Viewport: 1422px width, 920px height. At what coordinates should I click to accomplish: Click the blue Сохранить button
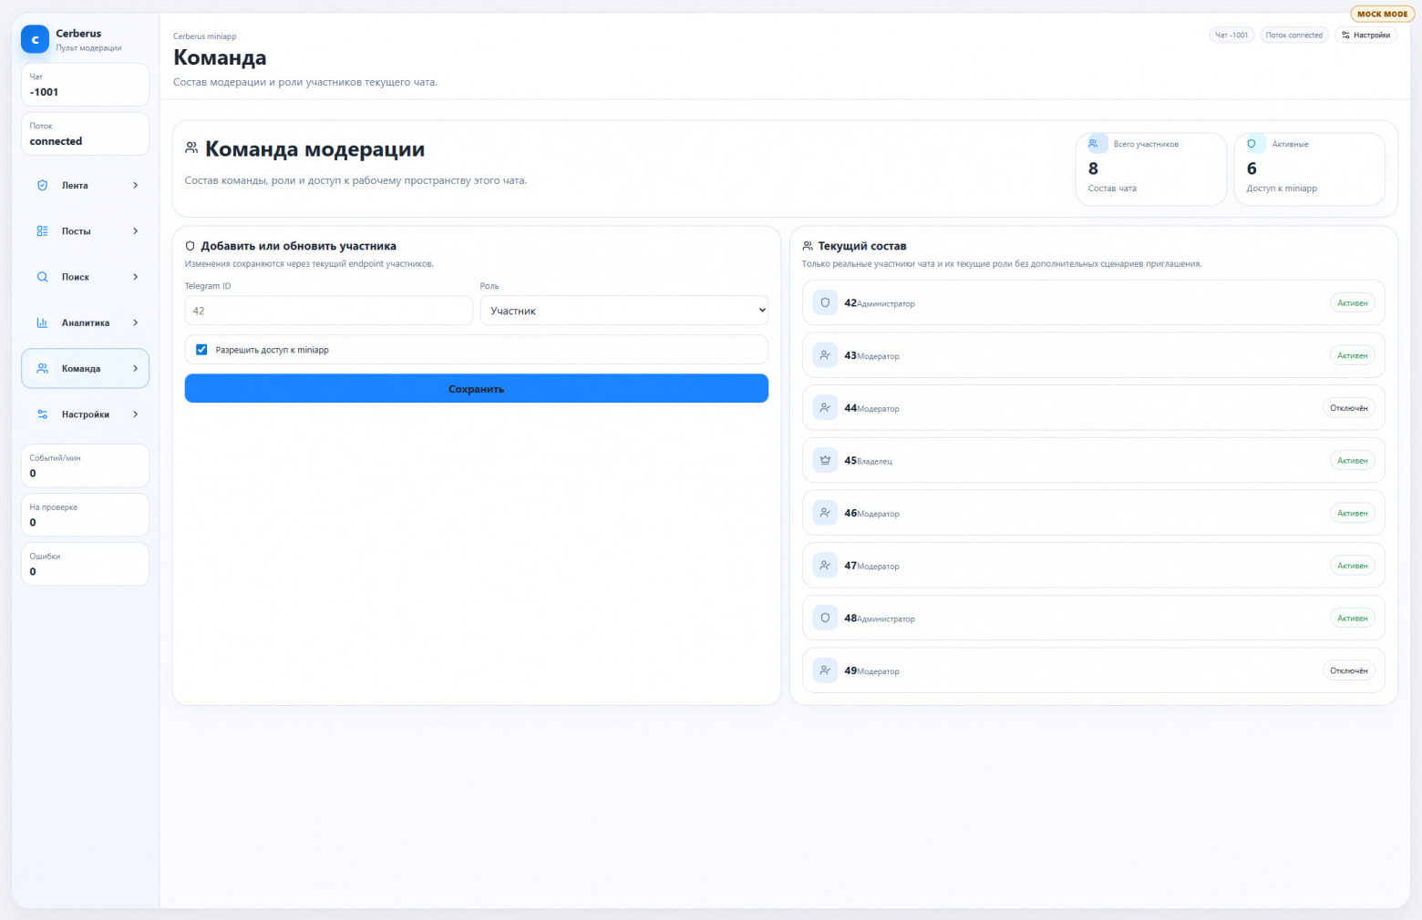(477, 388)
